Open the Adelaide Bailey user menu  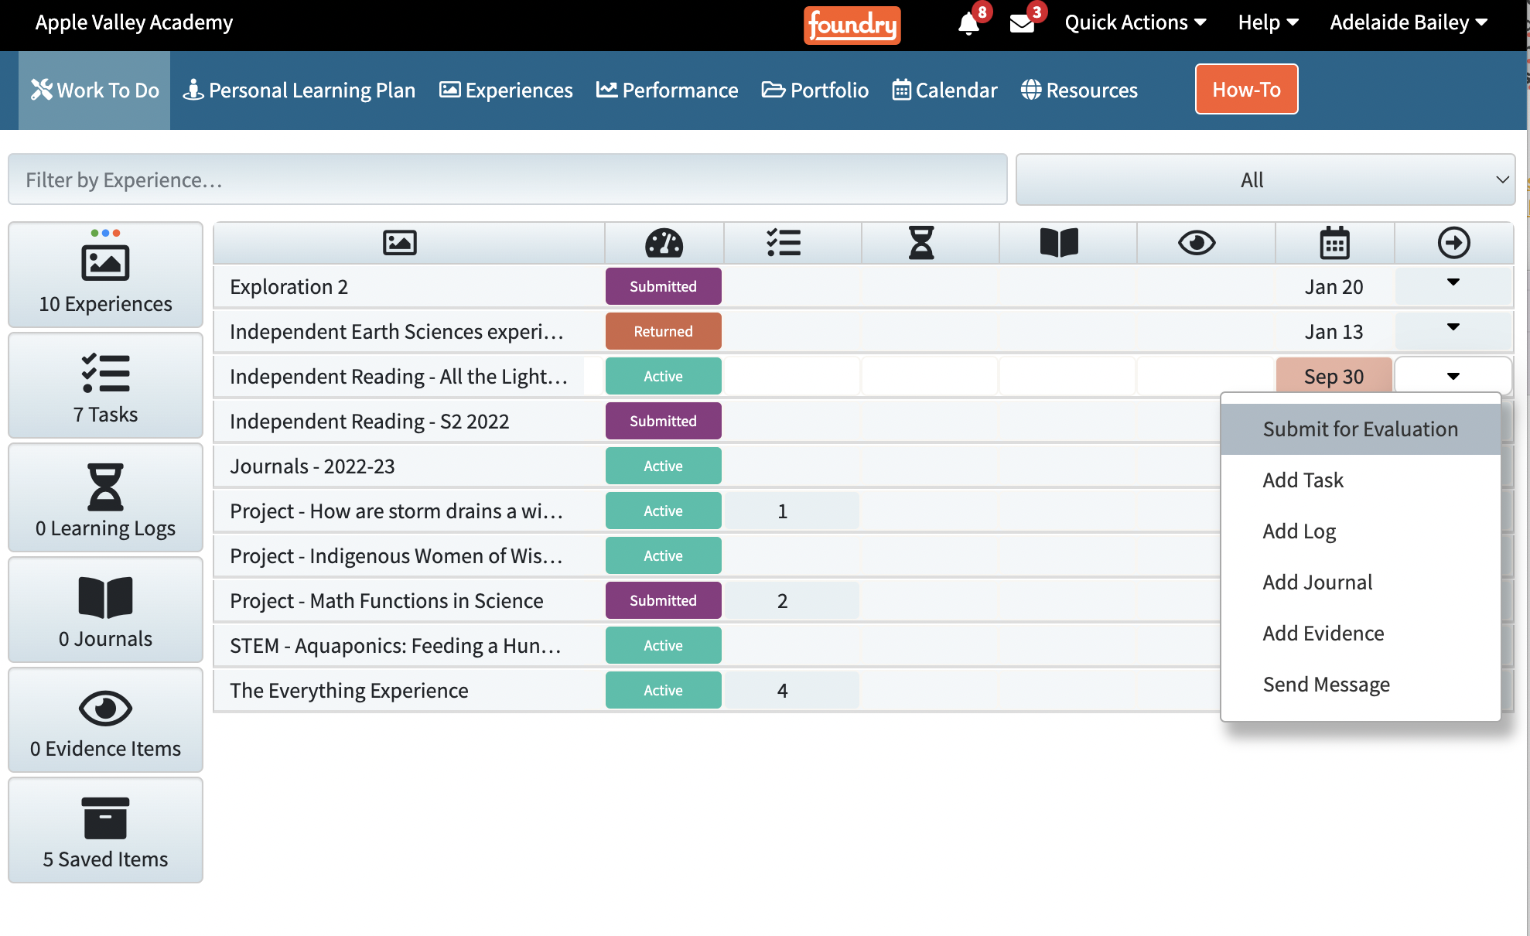tap(1408, 22)
